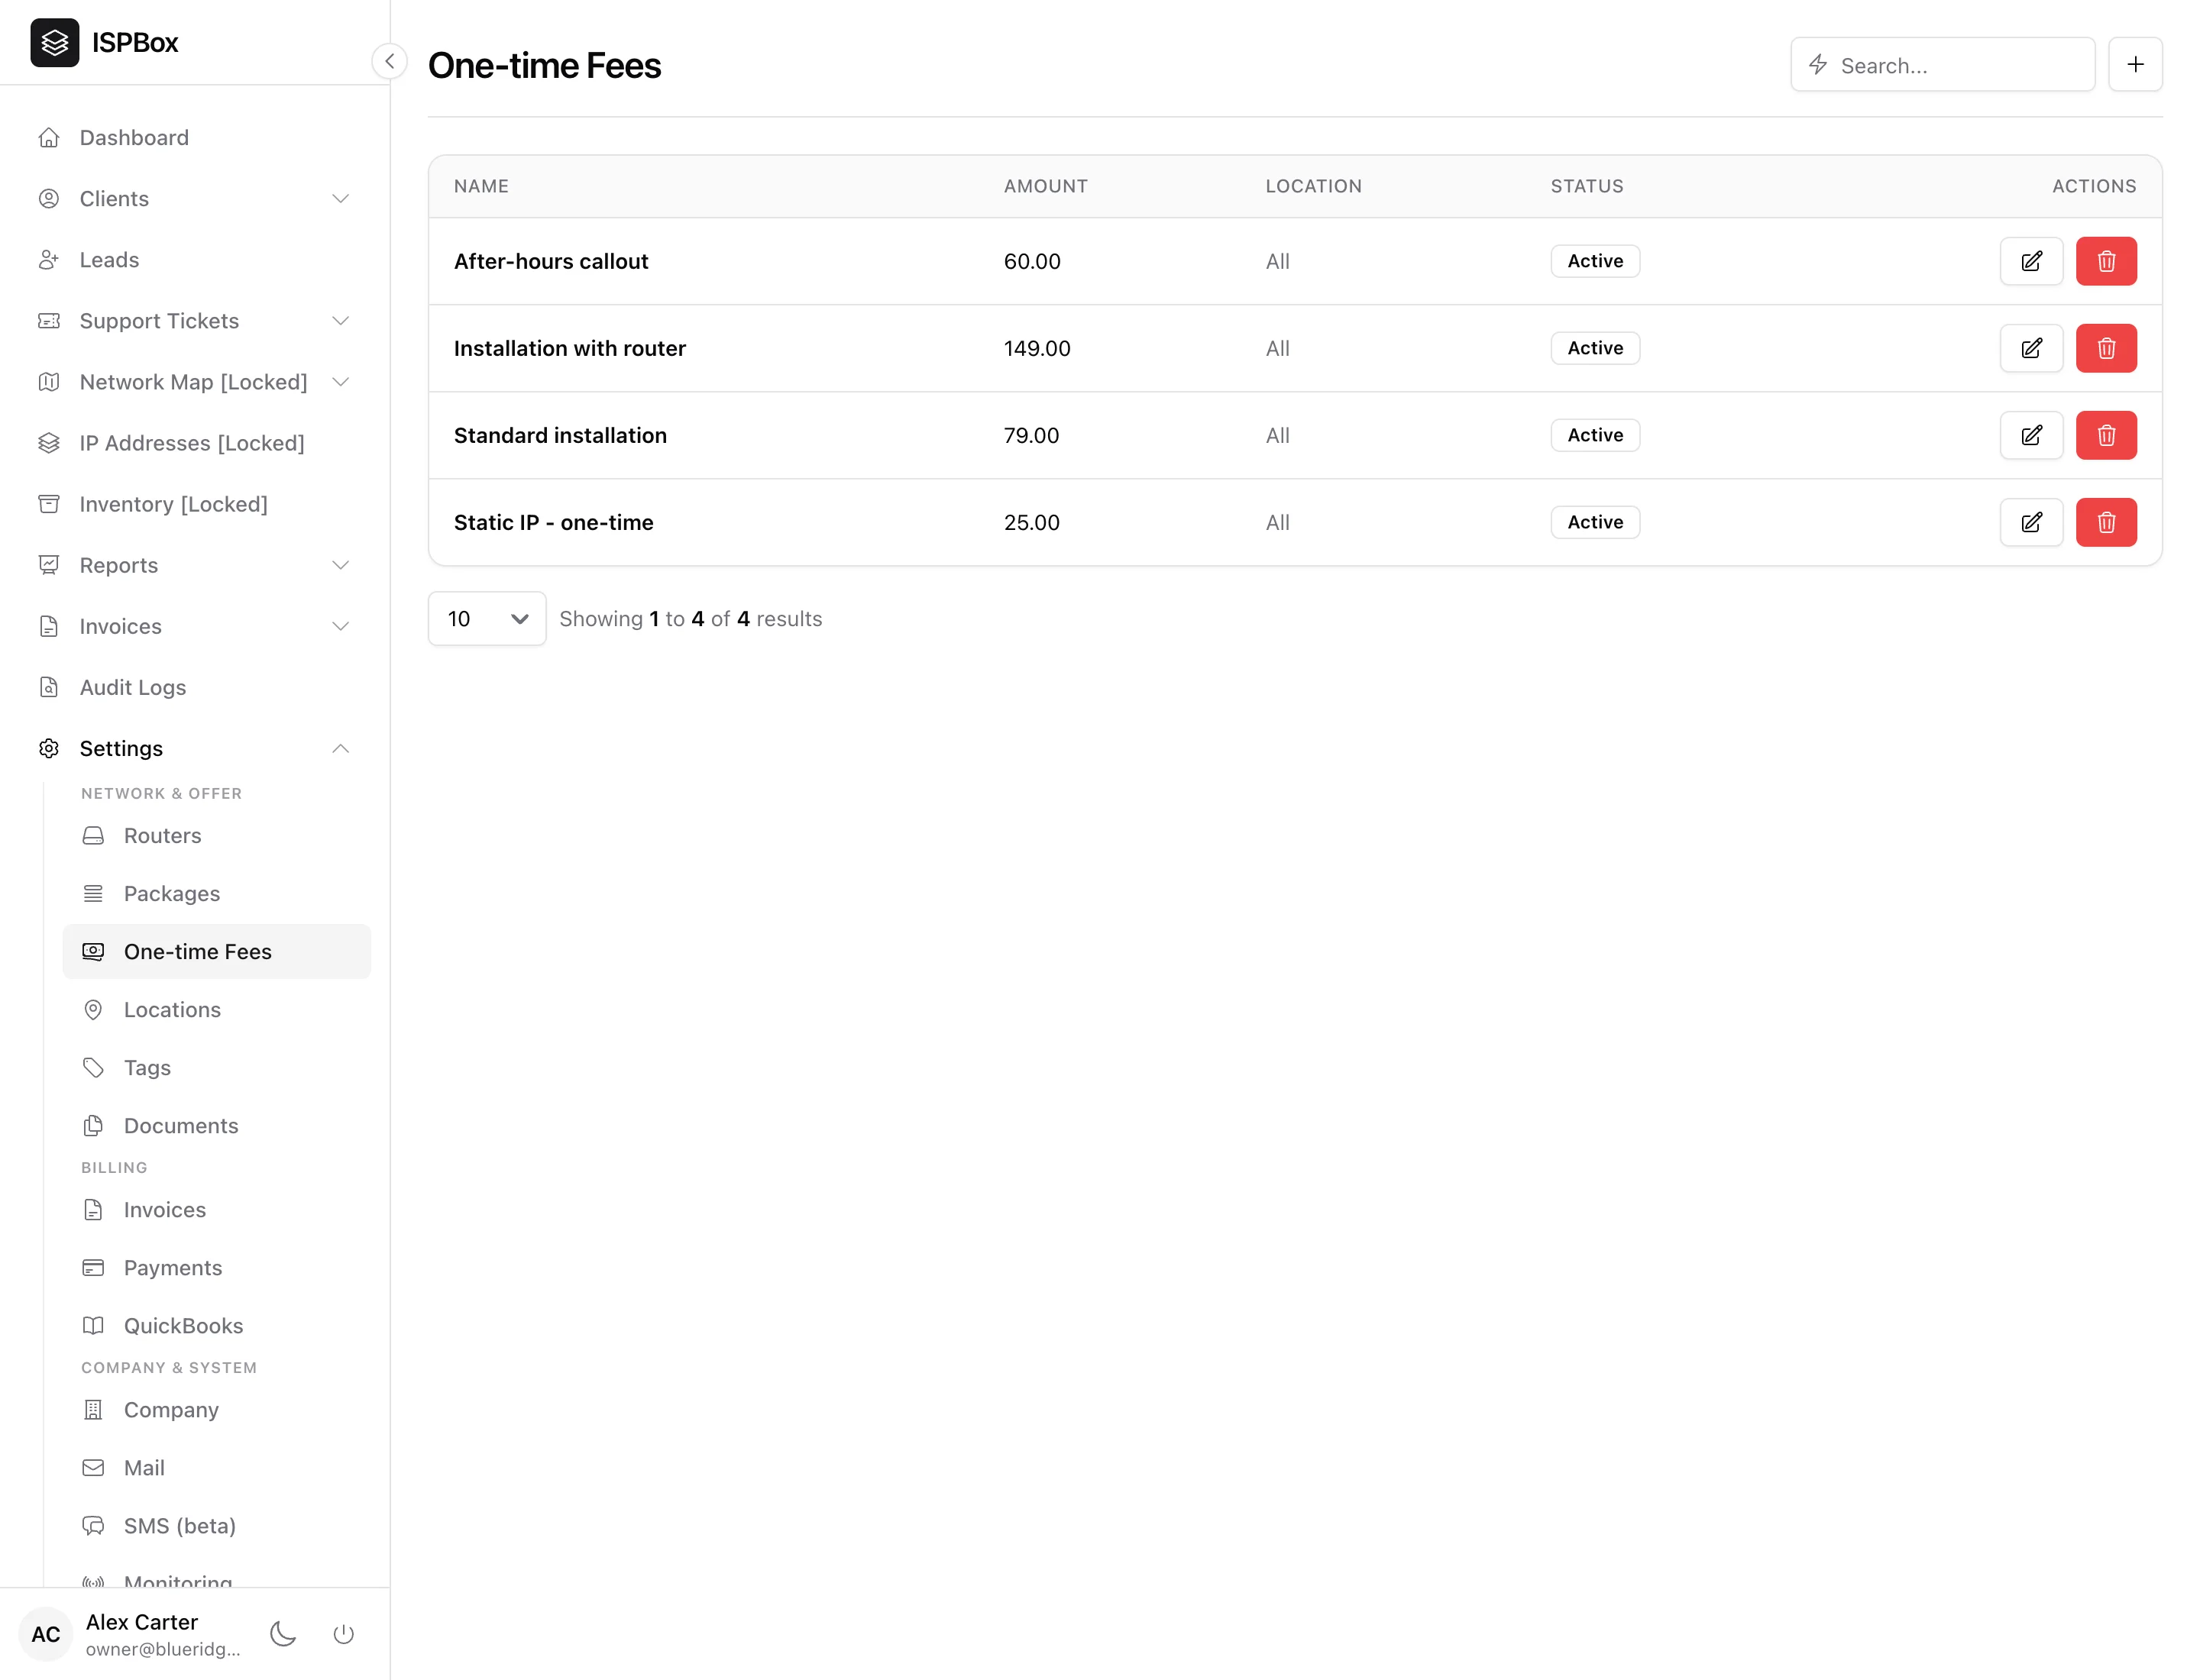Expand the Reports menu chevron

pyautogui.click(x=340, y=565)
